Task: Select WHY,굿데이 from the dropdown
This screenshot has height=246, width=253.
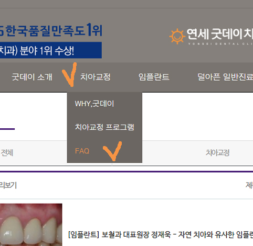Action: coord(94,104)
